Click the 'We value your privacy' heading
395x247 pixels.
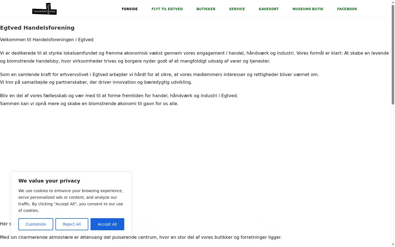(x=49, y=181)
